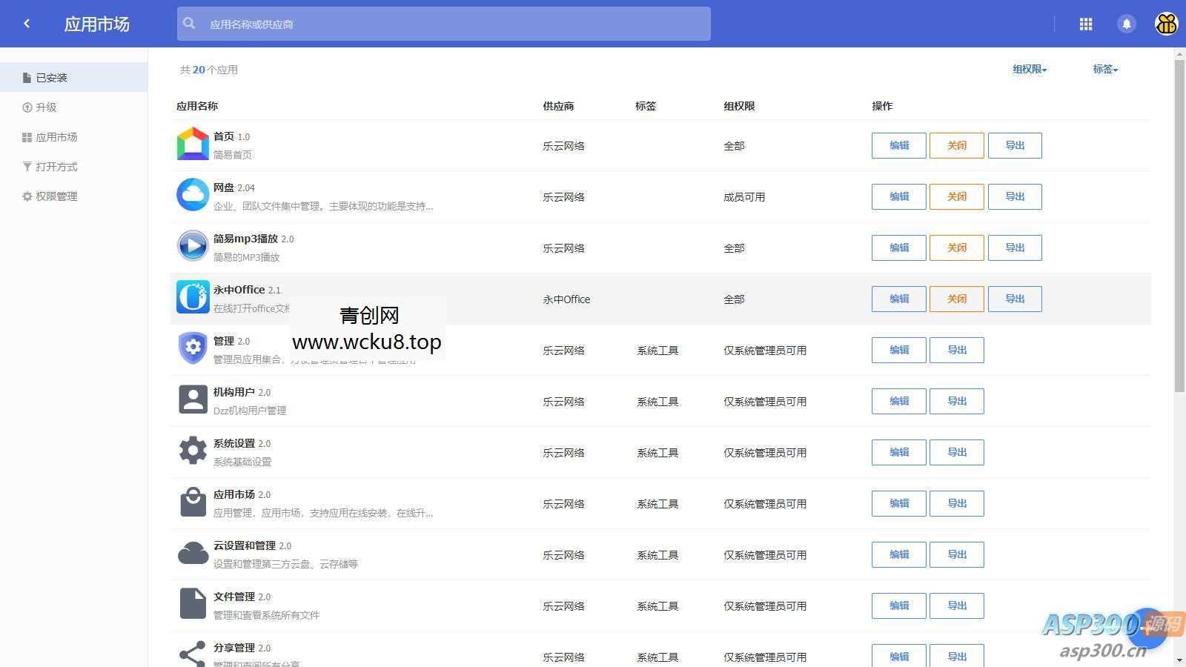Viewport: 1186px width, 667px height.
Task: Open the app grid icon in top bar
Action: pyautogui.click(x=1085, y=23)
